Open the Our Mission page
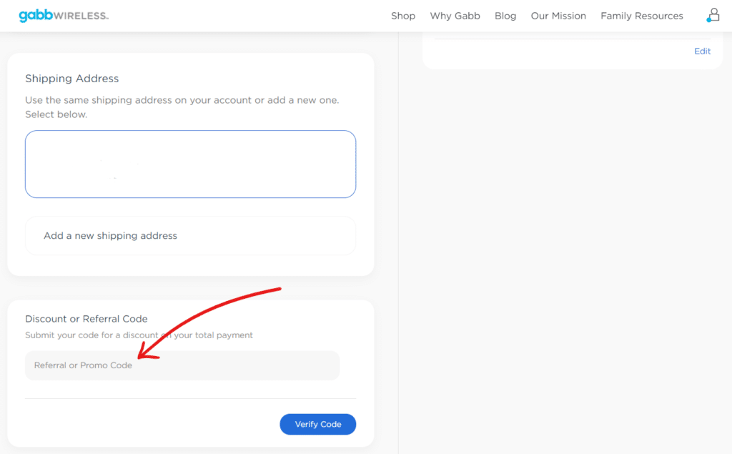 (x=558, y=16)
